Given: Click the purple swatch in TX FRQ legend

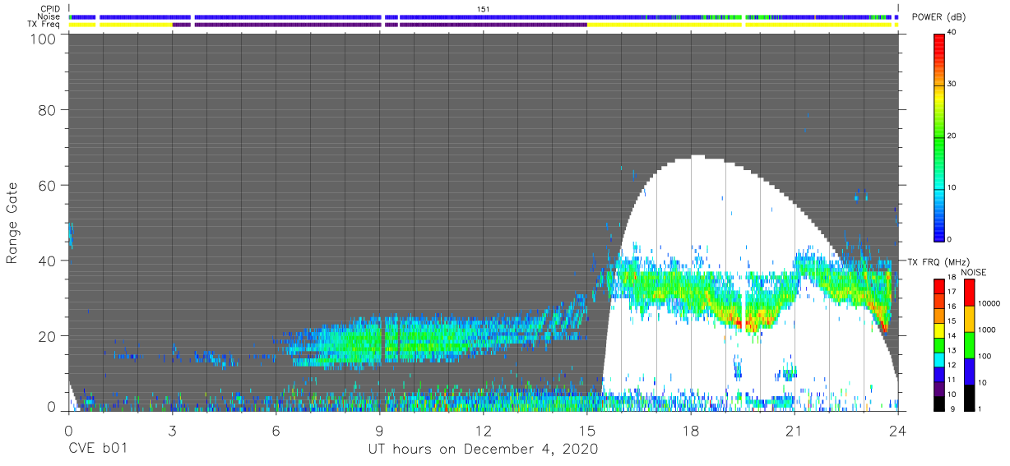Looking at the screenshot, I should click(x=938, y=387).
